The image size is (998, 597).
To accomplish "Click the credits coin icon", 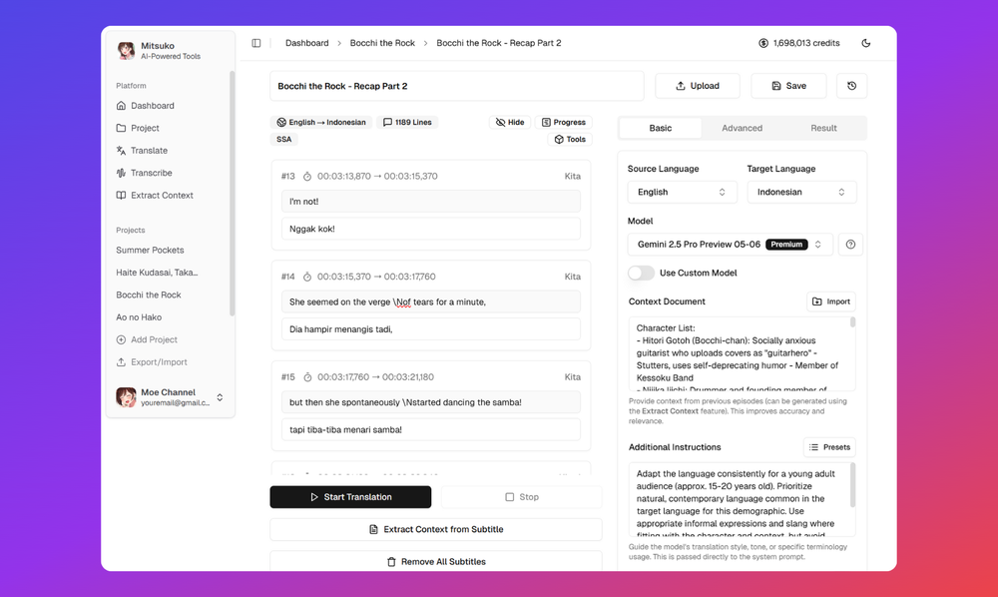I will [763, 43].
